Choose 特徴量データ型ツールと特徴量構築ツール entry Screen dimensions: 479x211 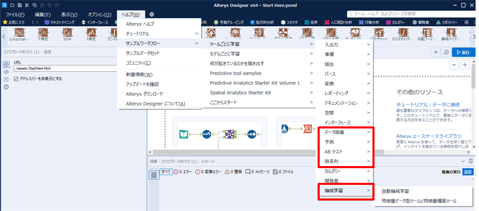424,201
